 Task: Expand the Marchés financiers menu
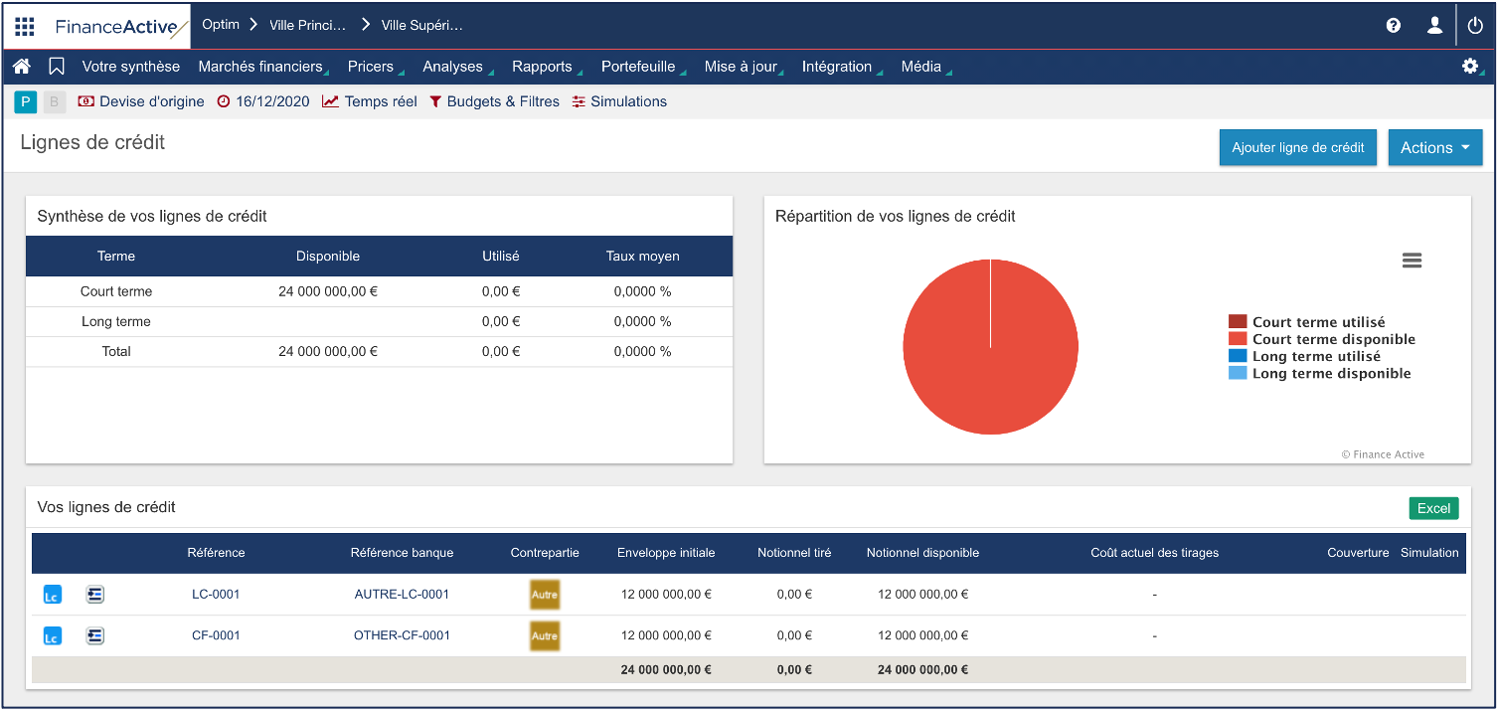tap(260, 67)
